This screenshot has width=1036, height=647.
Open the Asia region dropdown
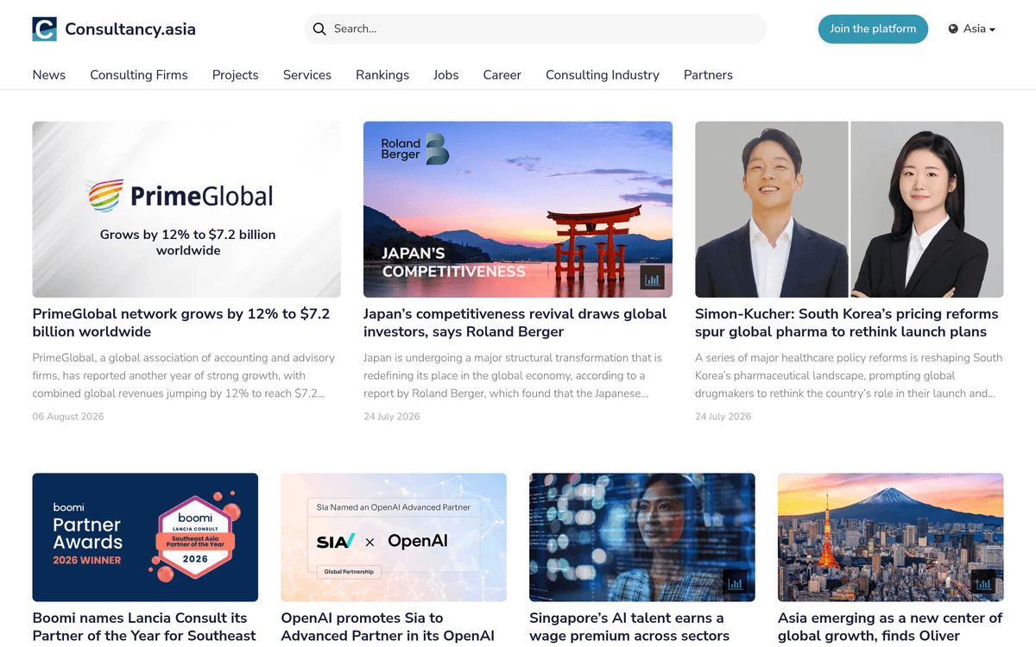tap(972, 28)
